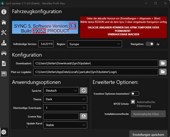
Task: Click the SYNC 3 software version example image
Action: [x=45, y=27]
